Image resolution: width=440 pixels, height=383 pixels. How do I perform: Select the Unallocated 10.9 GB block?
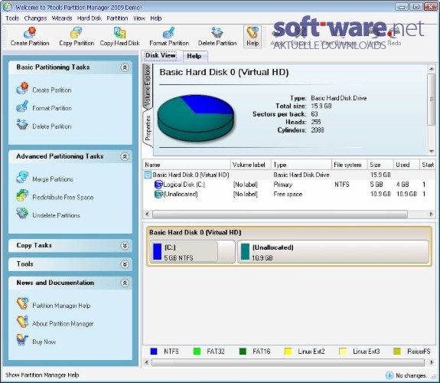[334, 252]
